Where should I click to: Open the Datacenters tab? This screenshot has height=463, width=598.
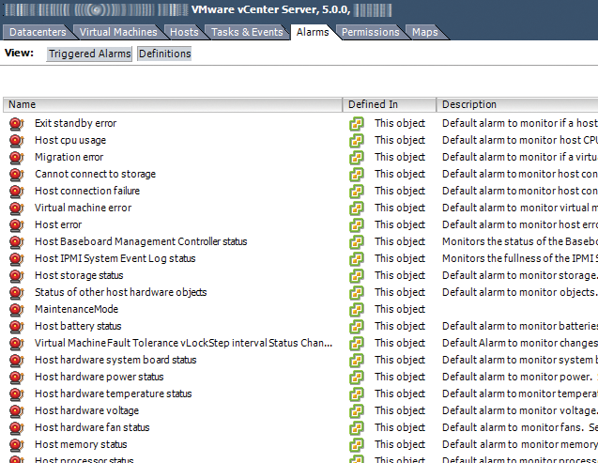(x=38, y=32)
